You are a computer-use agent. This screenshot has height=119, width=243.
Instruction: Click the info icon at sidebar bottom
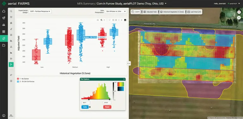tap(4, 116)
